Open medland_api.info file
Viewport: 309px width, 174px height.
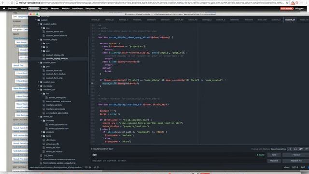point(54,105)
